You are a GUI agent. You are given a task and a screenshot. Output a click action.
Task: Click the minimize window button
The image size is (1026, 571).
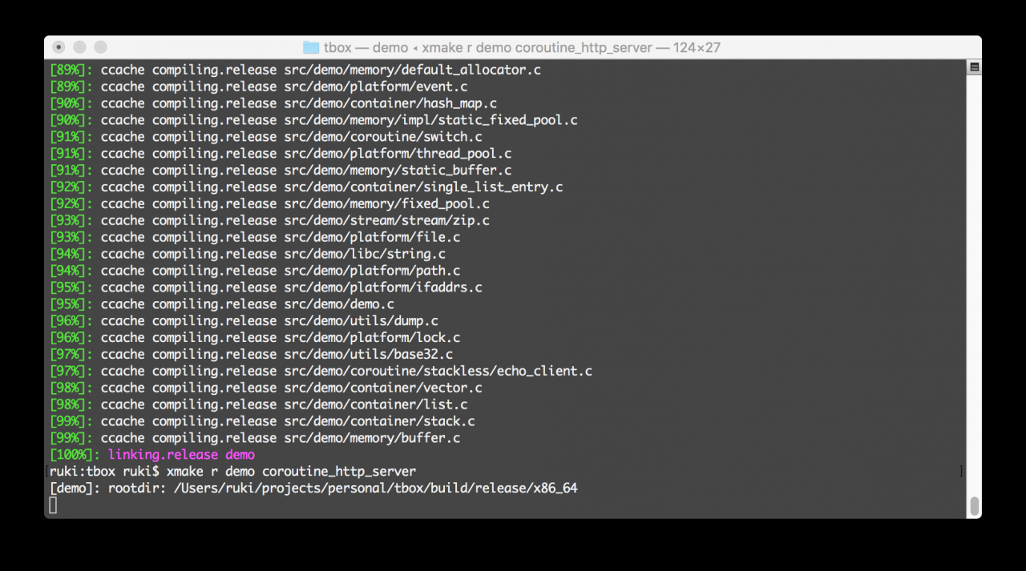coord(80,47)
